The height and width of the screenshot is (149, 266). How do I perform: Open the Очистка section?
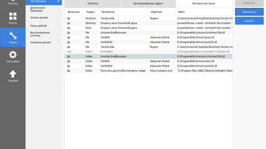tap(13, 3)
